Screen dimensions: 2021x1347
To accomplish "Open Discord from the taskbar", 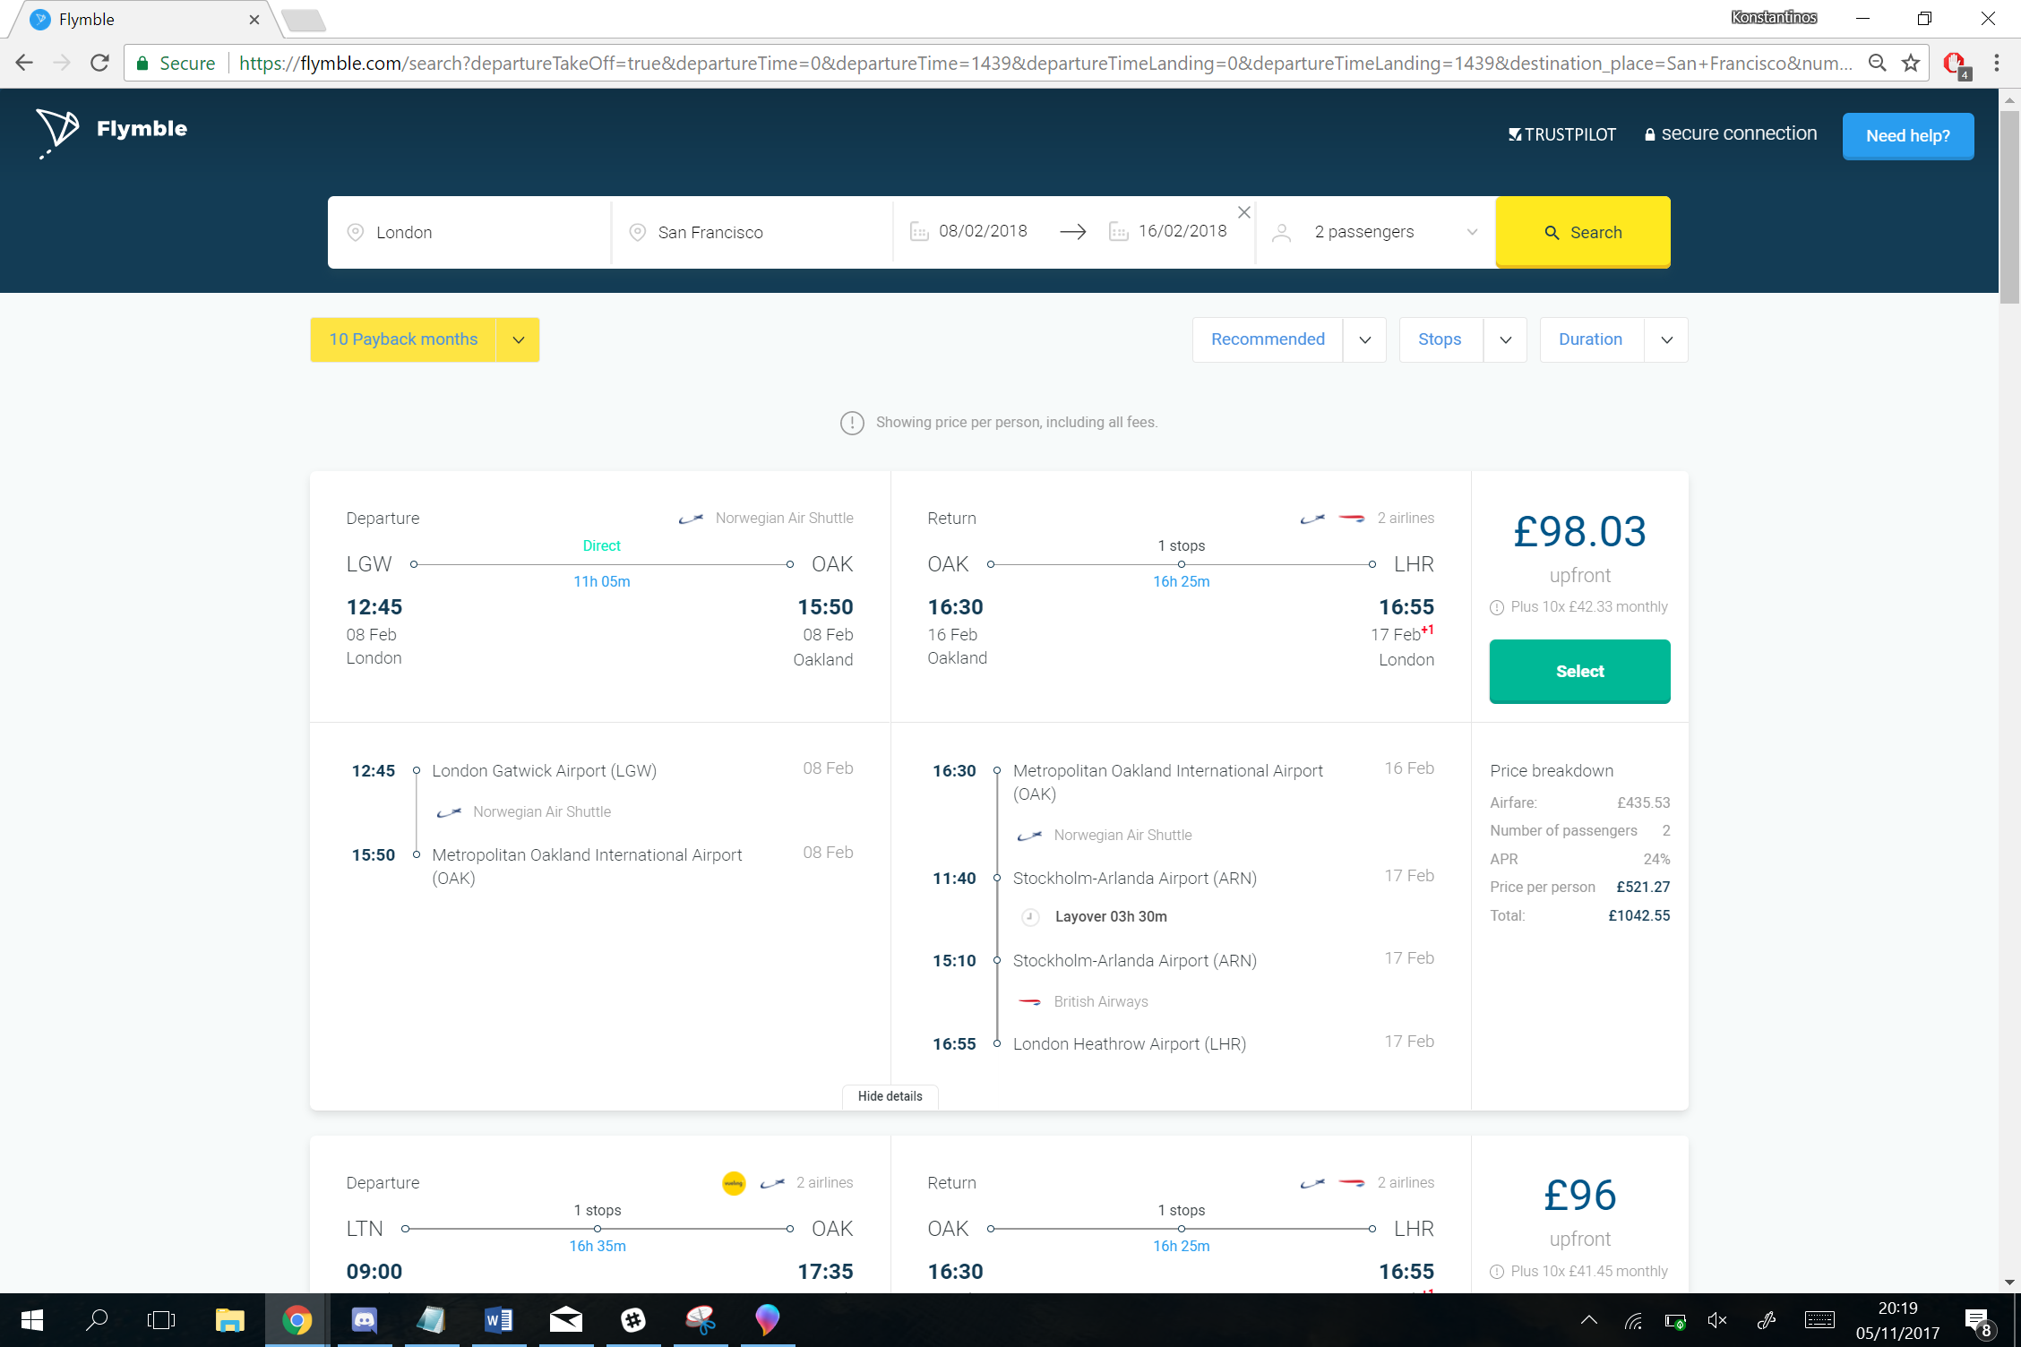I will [365, 1320].
